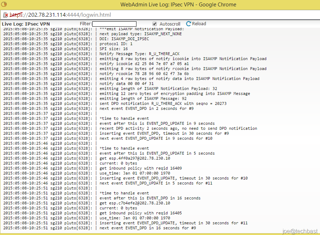
Task: Click line 'get esp.4ff0a297@202.78.230.10'
Action: pyautogui.click(x=135, y=158)
